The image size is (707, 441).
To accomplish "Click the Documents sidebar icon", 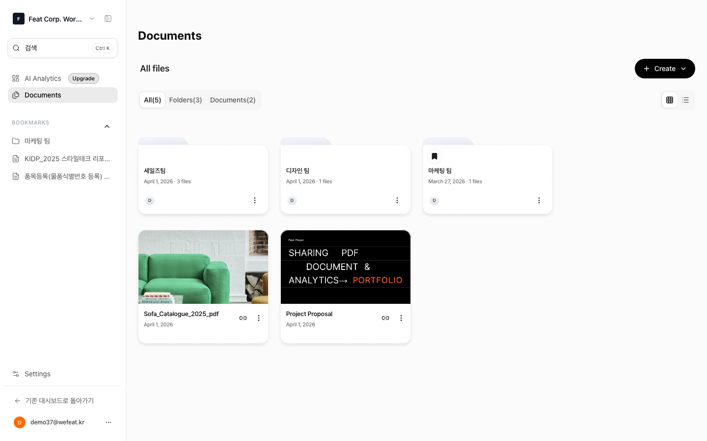I will point(16,95).
